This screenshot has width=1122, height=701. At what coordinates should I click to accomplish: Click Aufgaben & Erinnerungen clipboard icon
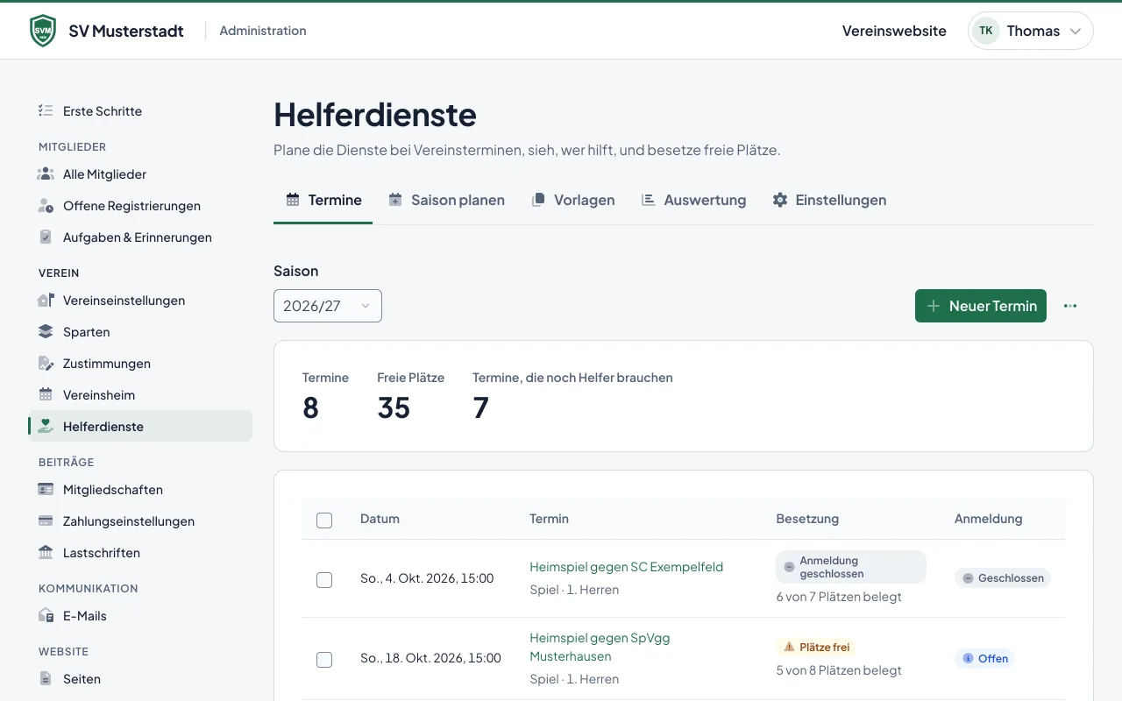[46, 237]
